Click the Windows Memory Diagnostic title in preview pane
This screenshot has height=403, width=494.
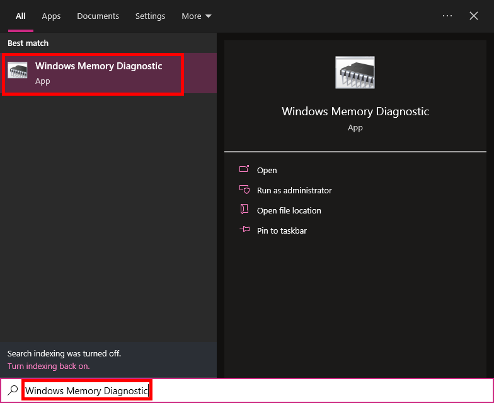pos(355,111)
